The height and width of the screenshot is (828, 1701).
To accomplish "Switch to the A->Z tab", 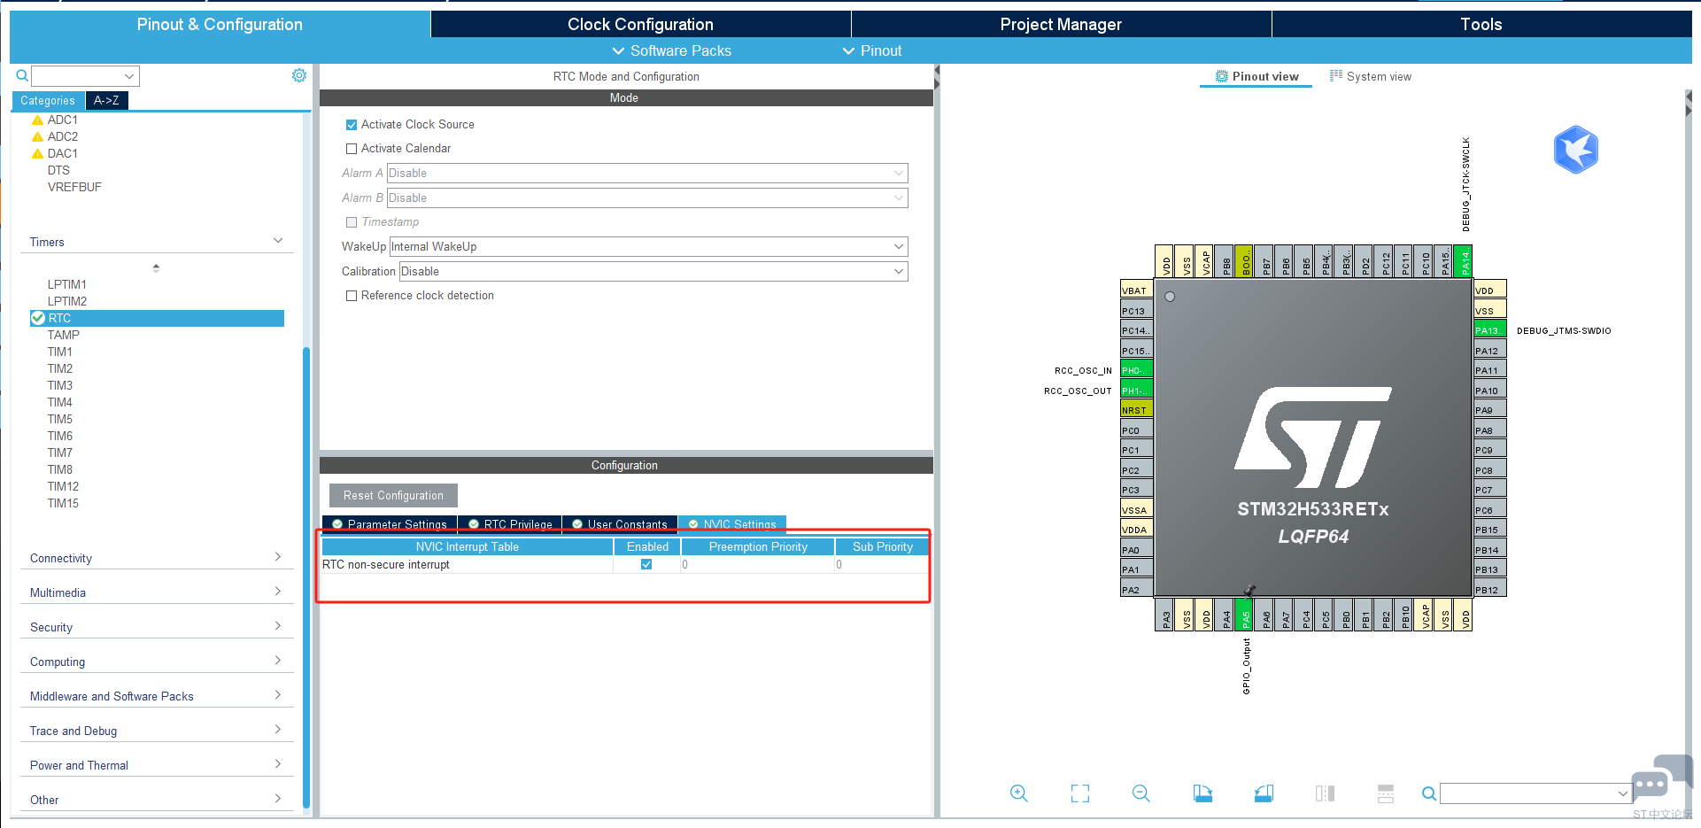I will point(106,100).
